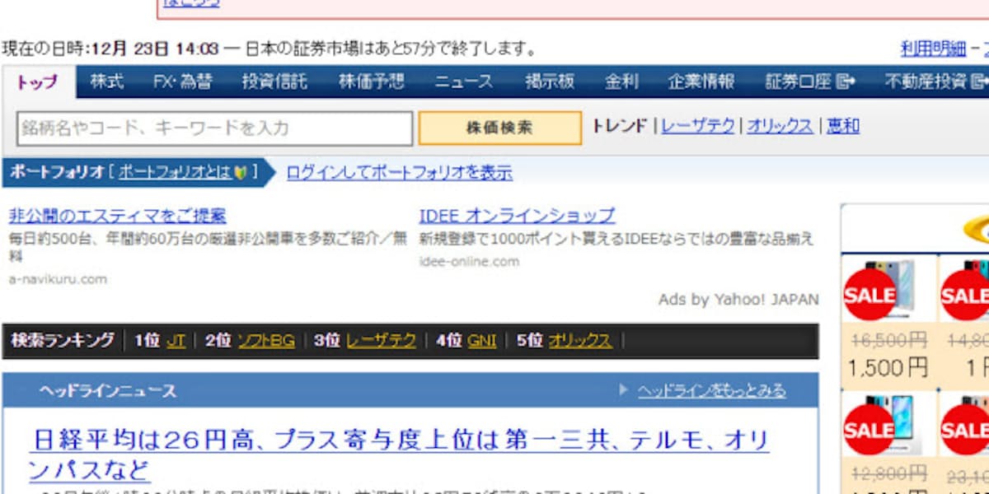Viewport: 989px width, 494px height.
Task: Focus the stock name search field
Action: (214, 128)
